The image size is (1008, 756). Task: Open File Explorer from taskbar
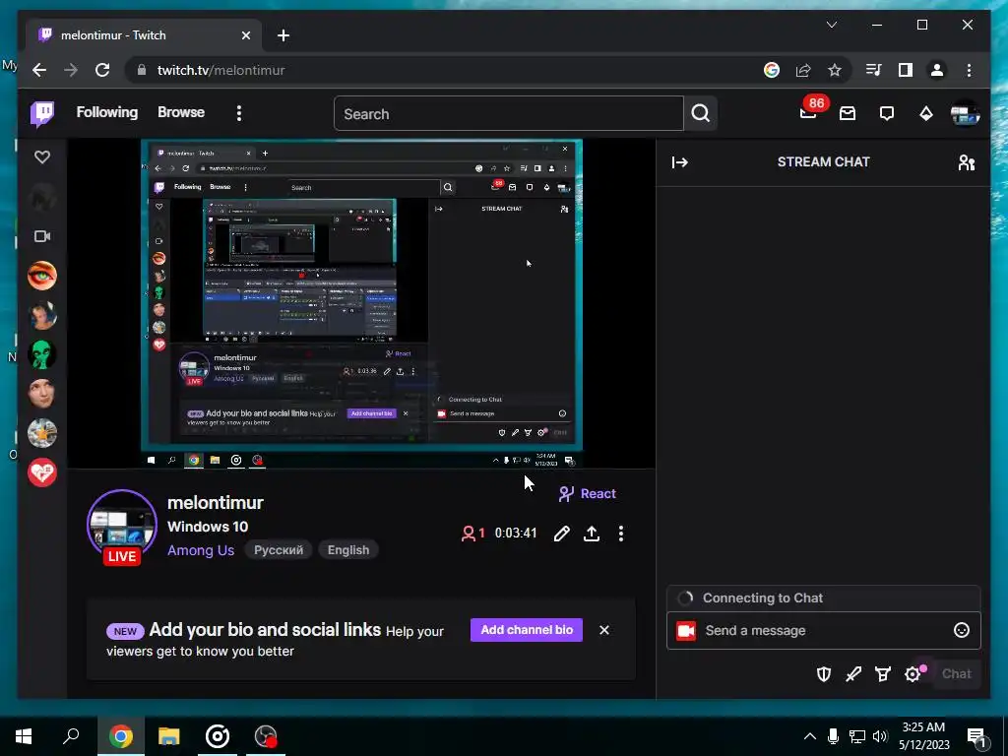coord(169,736)
